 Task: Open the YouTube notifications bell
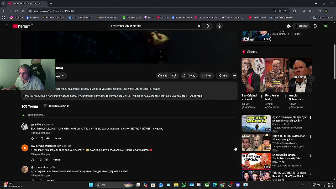pyautogui.click(x=315, y=26)
